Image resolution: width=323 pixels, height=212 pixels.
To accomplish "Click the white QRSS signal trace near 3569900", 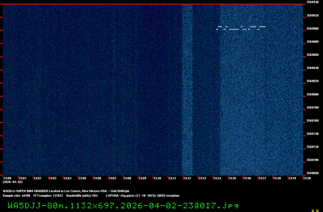I will tap(241, 28).
